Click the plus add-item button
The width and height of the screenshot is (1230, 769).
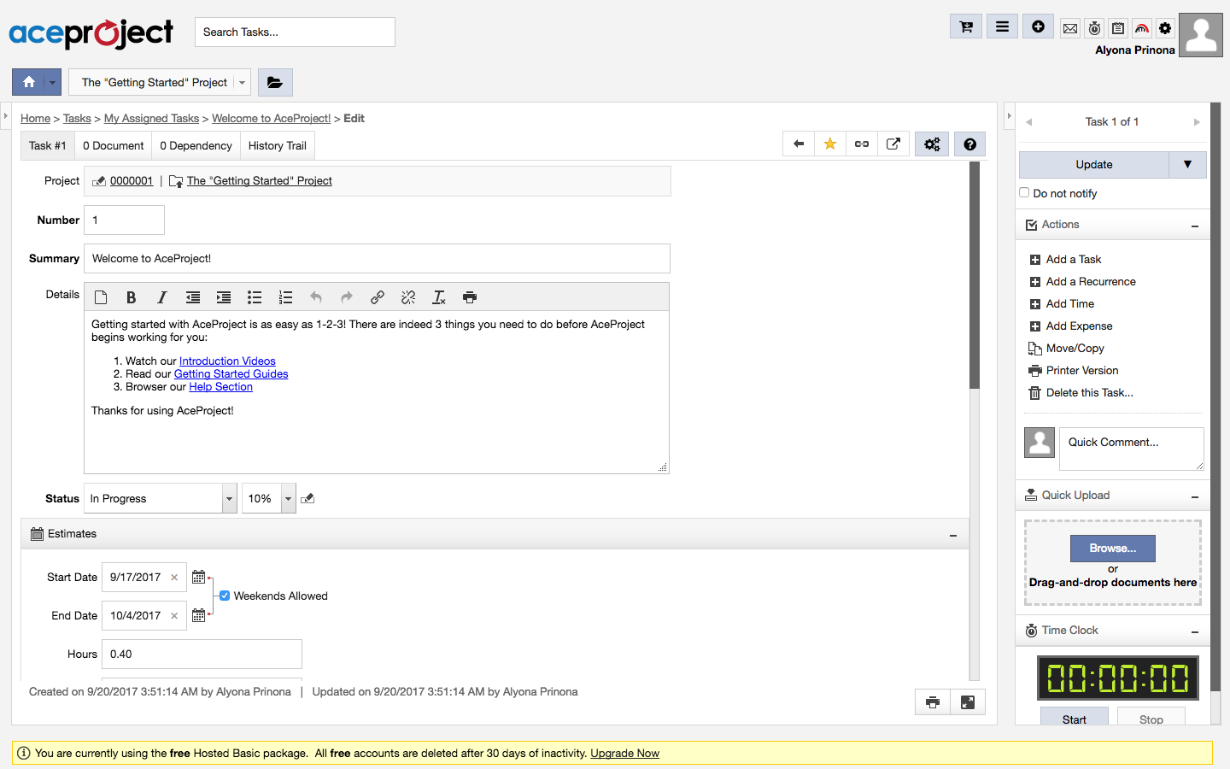tap(1038, 26)
